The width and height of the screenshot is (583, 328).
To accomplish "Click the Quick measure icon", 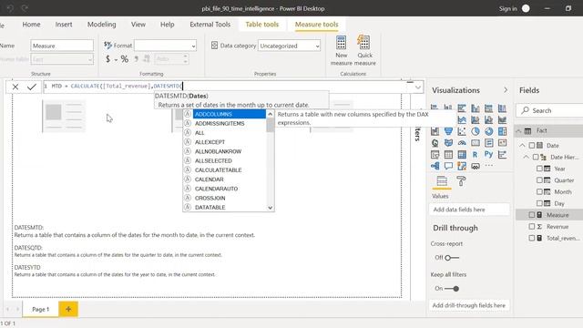I will (363, 42).
